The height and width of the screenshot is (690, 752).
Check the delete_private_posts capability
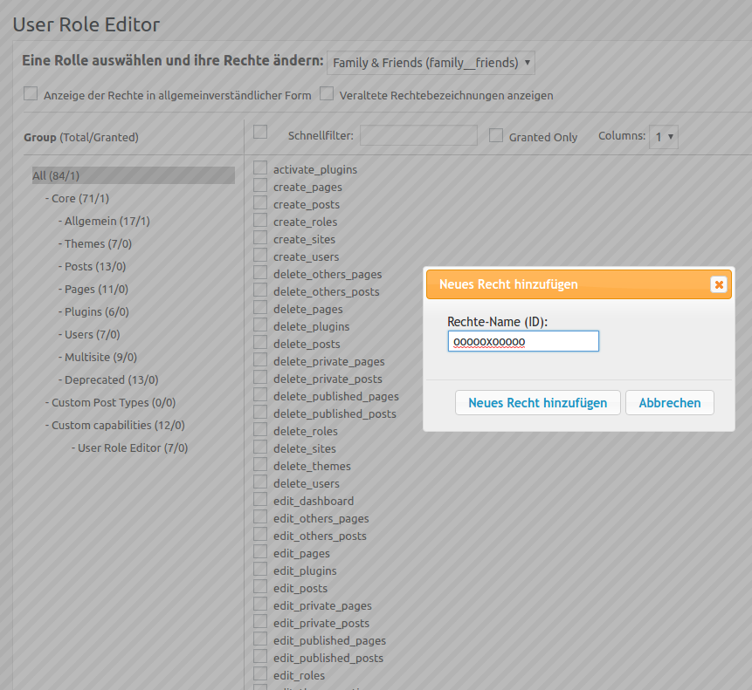point(260,377)
